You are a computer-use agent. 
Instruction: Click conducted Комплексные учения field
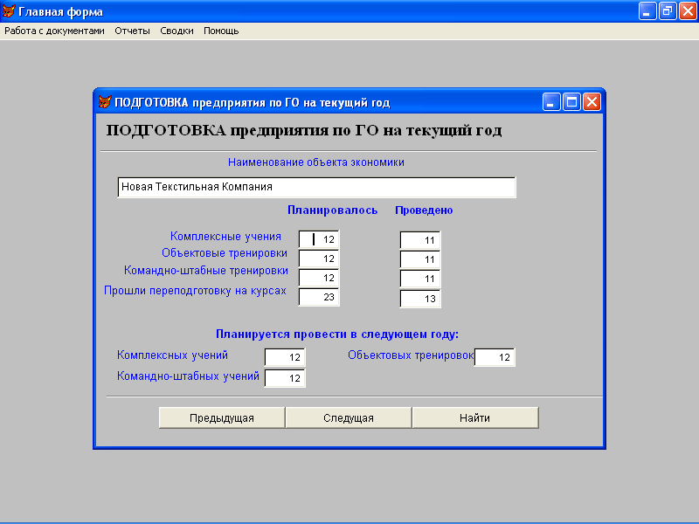point(420,239)
